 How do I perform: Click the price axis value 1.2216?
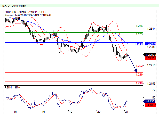click(x=151, y=65)
